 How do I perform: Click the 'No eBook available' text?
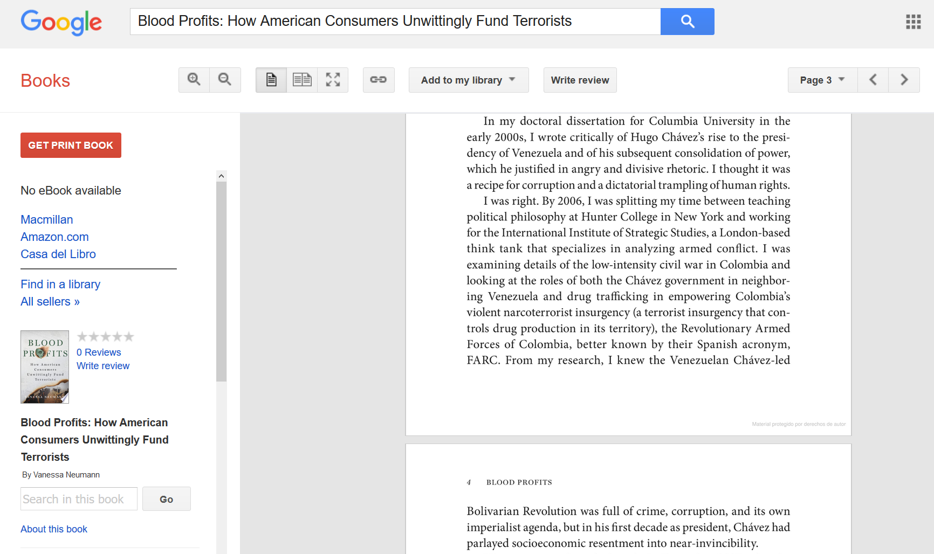71,190
